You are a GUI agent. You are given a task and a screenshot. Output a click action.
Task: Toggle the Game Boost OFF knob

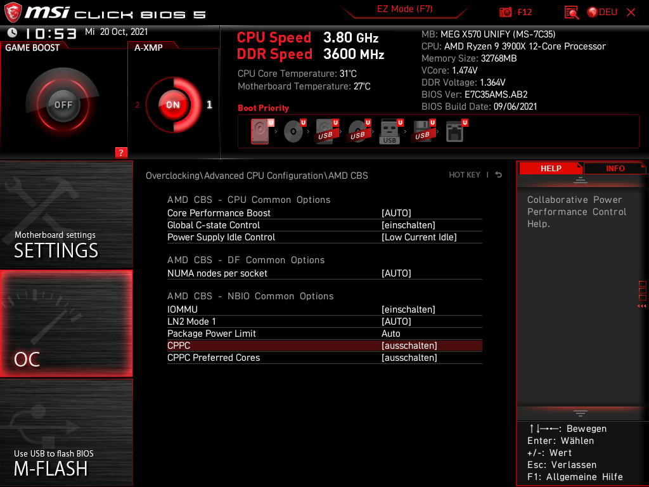(63, 105)
